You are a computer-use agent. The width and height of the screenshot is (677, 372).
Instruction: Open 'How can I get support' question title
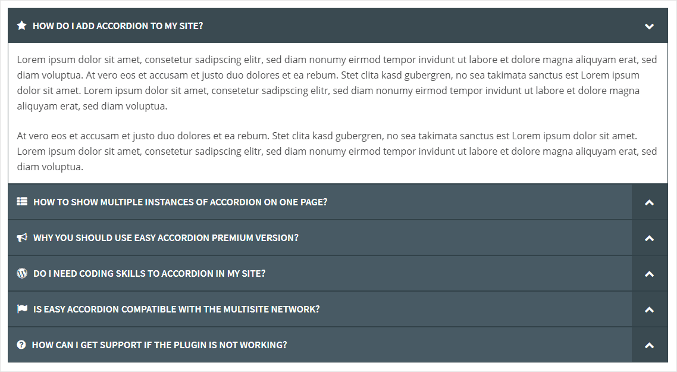pos(159,345)
